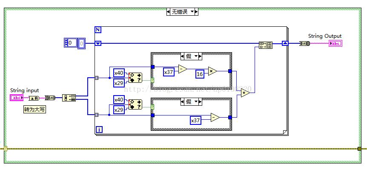The width and height of the screenshot is (367, 169).
Task: Select the Add function node
Action: coord(245,93)
